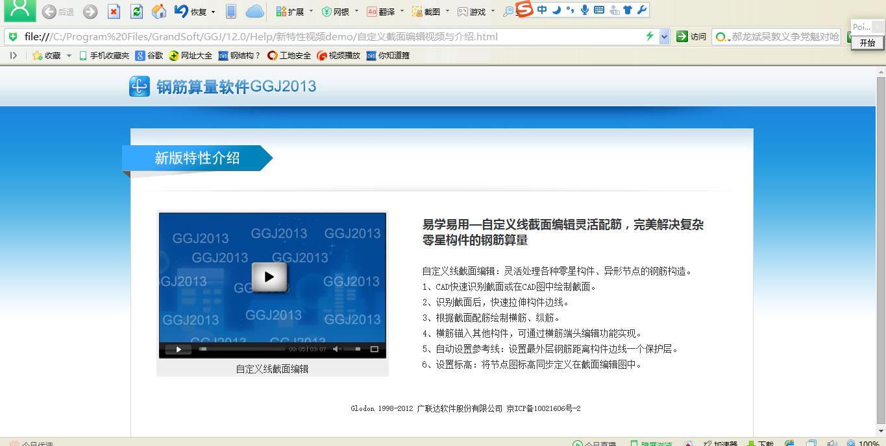
Task: Click the cloud sync icon
Action: (255, 12)
